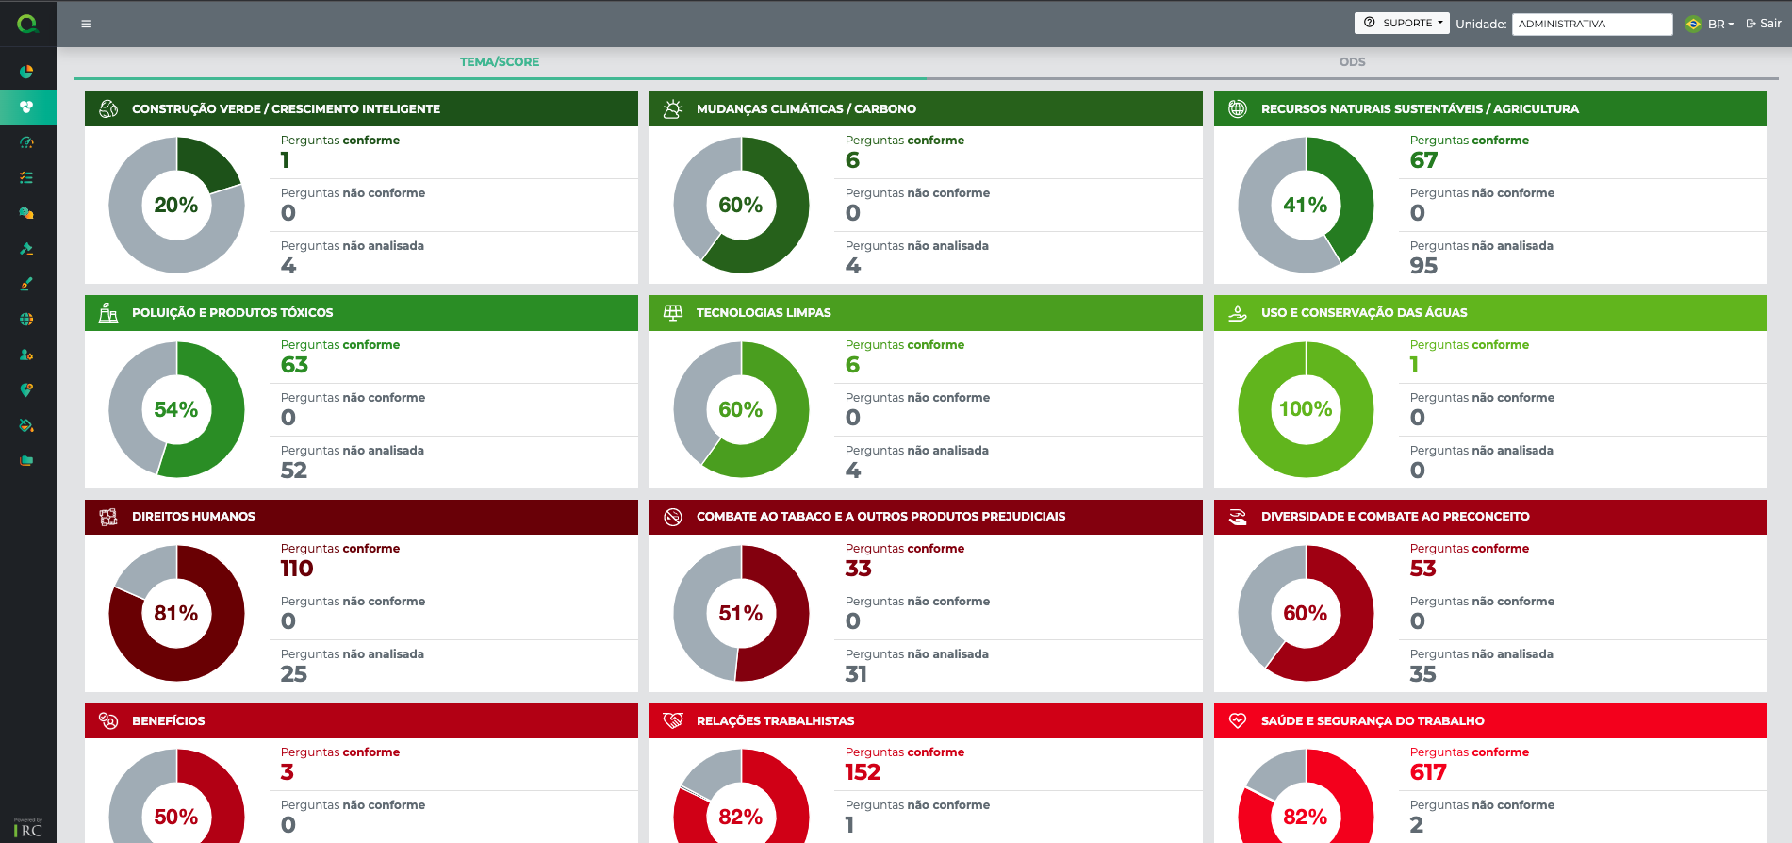This screenshot has height=843, width=1792.
Task: Open the pie chart dashboard in sidebar
Action: tap(26, 72)
